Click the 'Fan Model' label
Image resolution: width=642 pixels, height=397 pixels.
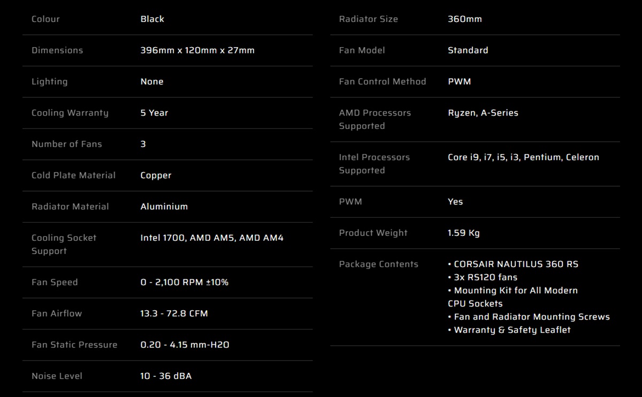(362, 50)
